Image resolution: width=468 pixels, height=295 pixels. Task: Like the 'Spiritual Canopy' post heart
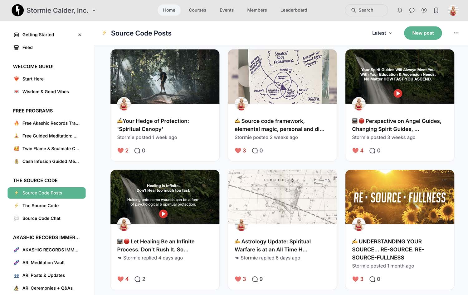click(120, 151)
